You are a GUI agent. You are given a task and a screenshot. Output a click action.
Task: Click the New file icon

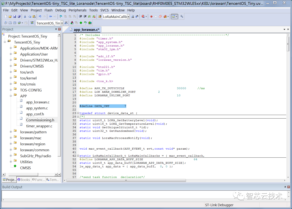pyautogui.click(x=6, y=16)
